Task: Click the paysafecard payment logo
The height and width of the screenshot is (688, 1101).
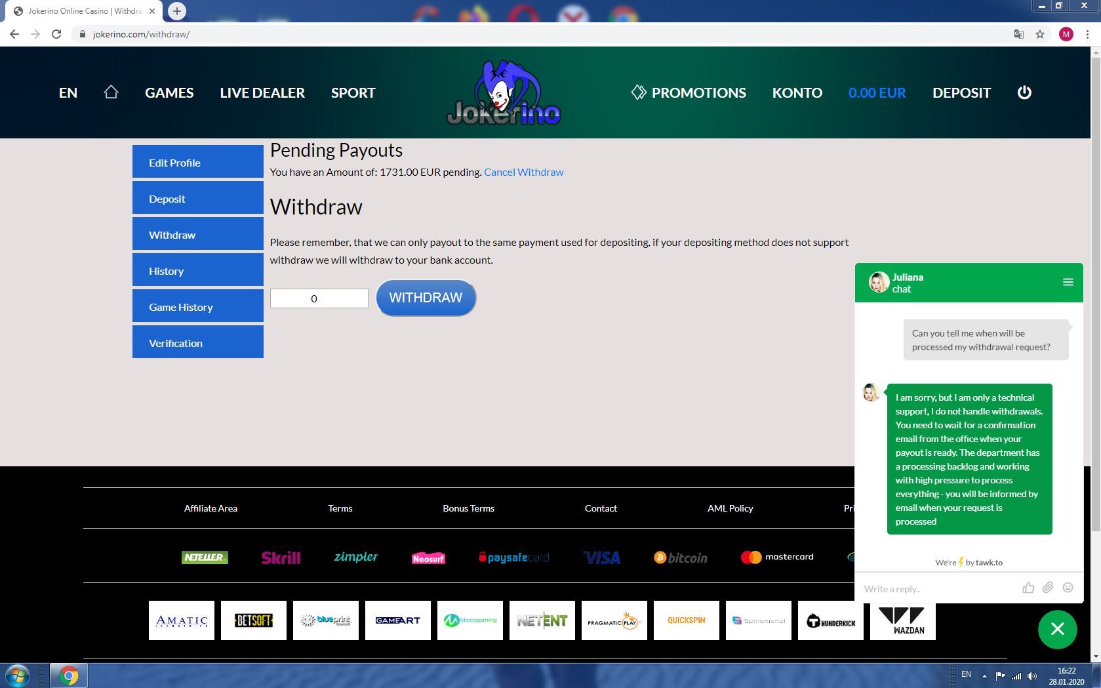Action: coord(514,557)
